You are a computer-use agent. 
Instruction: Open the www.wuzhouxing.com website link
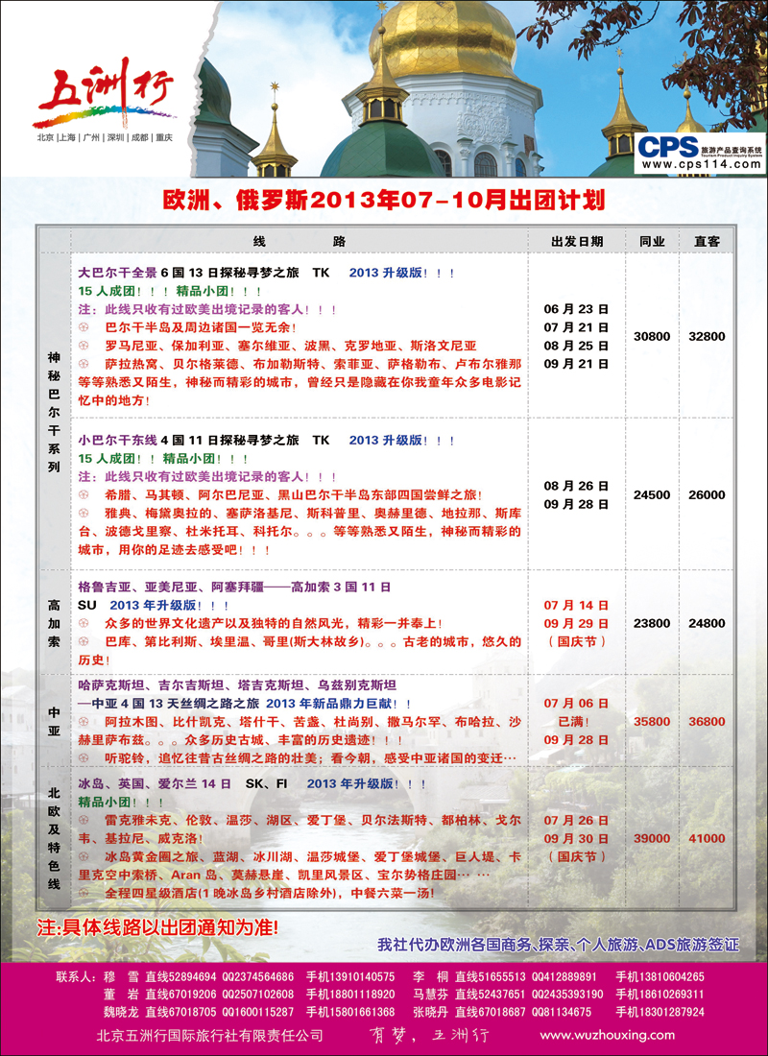[x=607, y=1035]
